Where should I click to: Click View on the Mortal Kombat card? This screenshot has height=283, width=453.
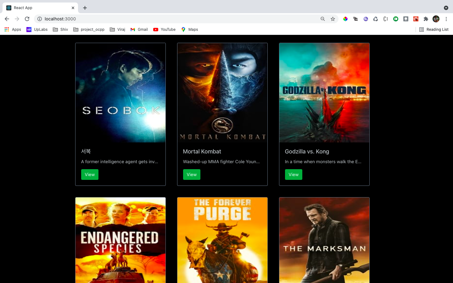(x=192, y=175)
